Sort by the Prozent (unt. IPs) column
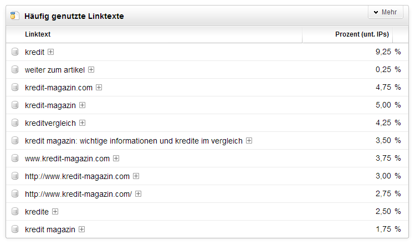This screenshot has width=415, height=245. (x=362, y=34)
